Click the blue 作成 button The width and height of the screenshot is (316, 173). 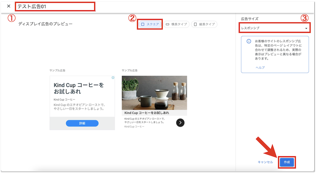click(x=287, y=162)
